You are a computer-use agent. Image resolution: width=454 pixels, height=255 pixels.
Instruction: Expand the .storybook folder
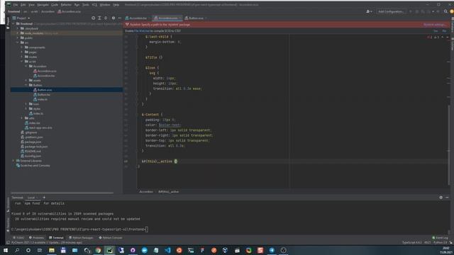coord(18,28)
